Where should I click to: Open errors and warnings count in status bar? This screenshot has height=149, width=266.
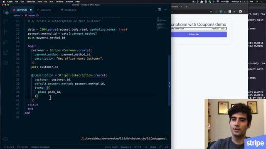point(9,147)
